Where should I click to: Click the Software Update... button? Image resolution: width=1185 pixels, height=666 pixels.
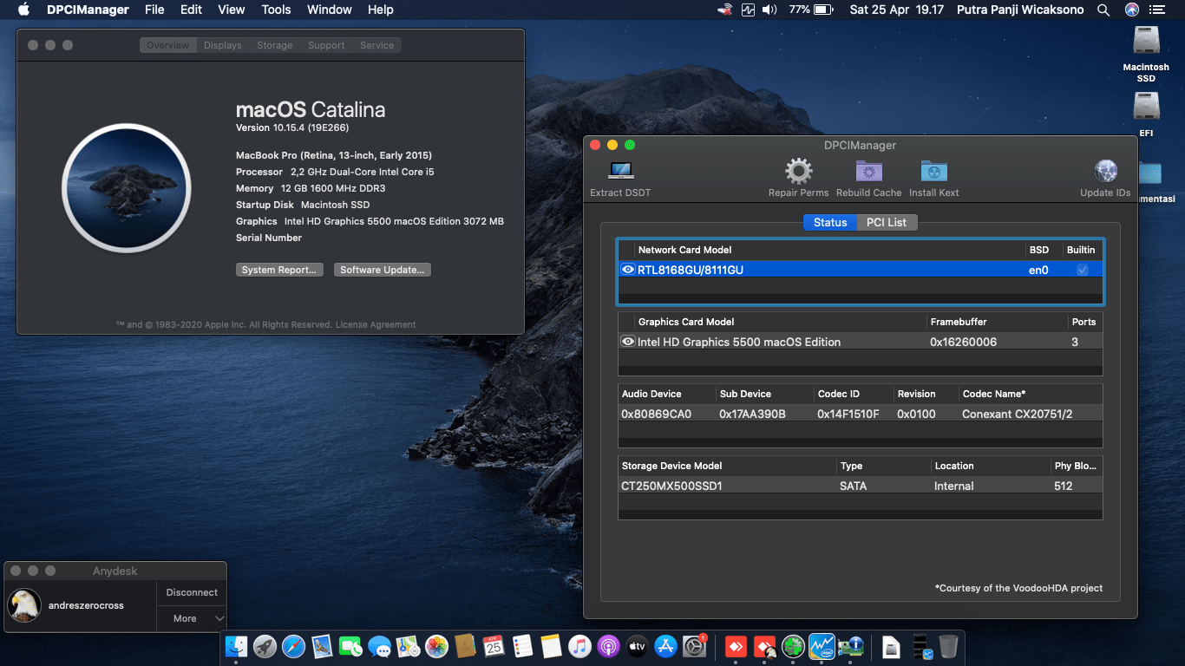(383, 270)
